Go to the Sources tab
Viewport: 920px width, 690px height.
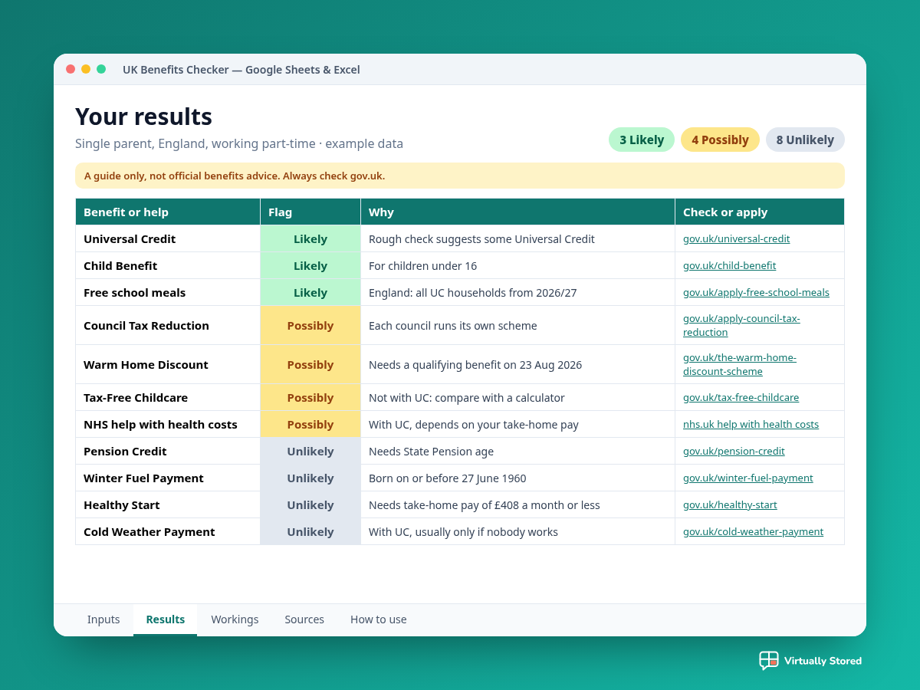(x=304, y=619)
